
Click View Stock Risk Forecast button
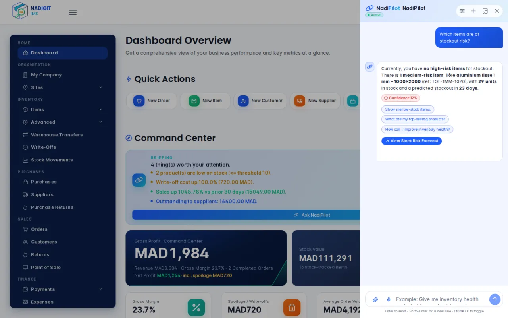click(x=412, y=141)
